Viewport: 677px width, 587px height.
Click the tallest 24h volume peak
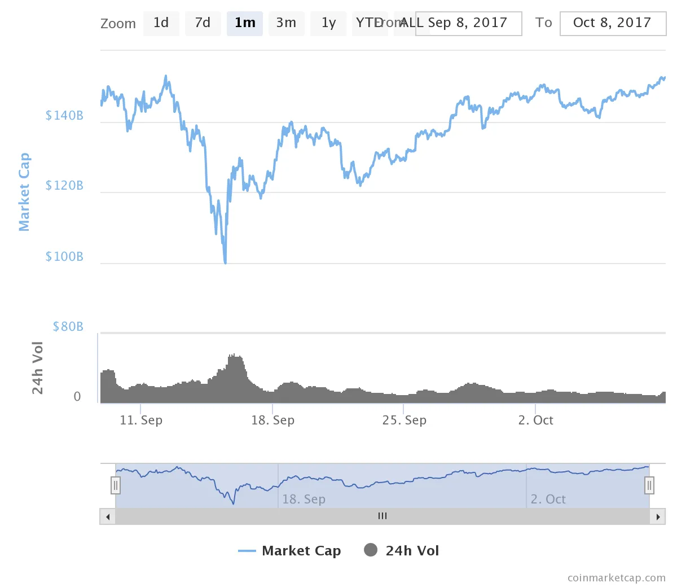point(234,357)
